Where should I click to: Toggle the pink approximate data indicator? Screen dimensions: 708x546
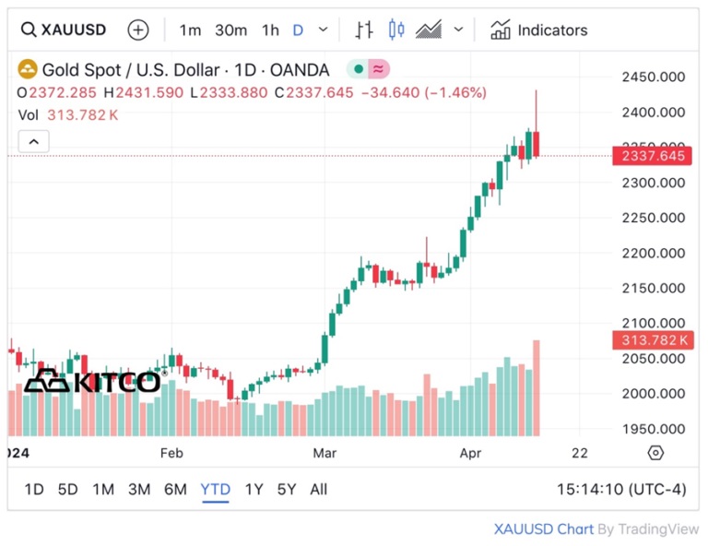(377, 69)
